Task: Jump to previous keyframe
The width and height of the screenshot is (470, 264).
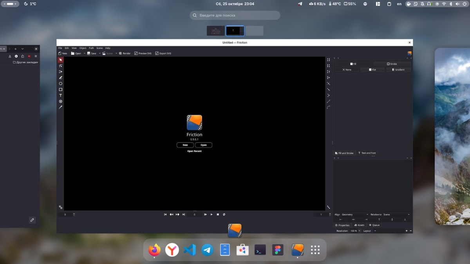Action: 171,214
